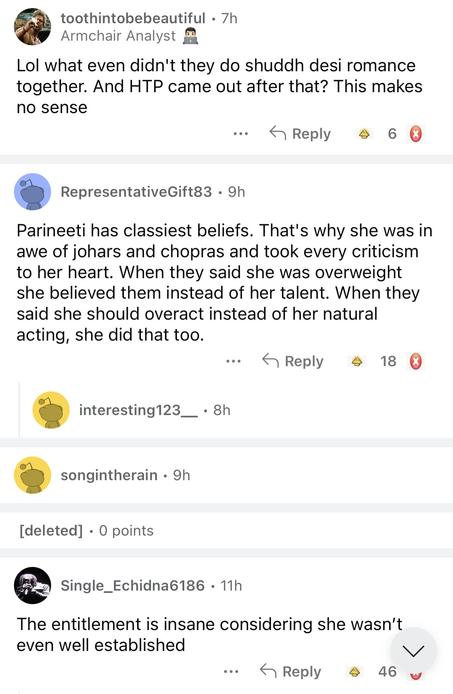Downvote RepresentativeGift83's comment
The height and width of the screenshot is (694, 453).
point(415,361)
